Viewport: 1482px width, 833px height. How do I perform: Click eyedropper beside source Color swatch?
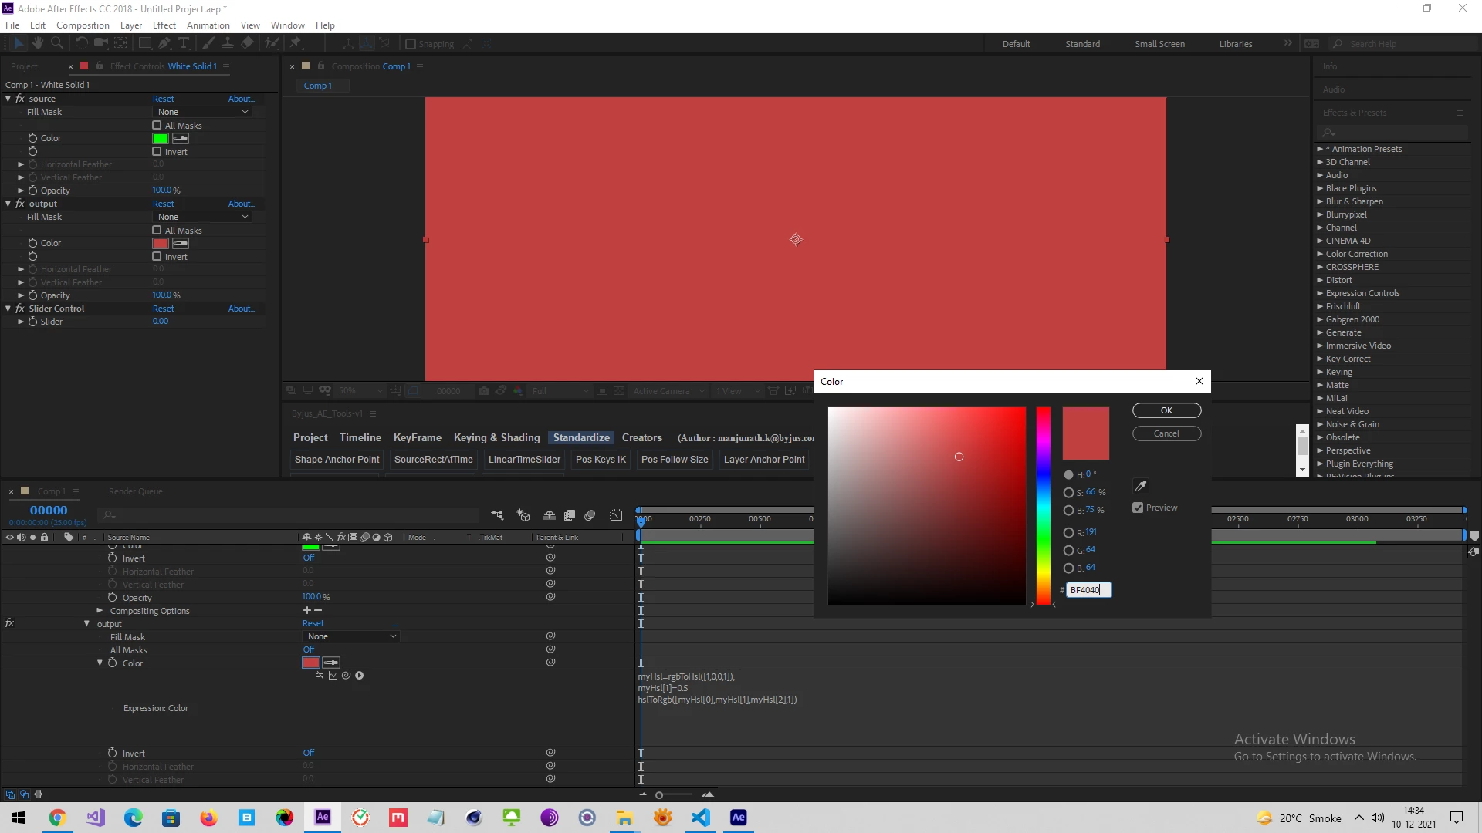coord(181,138)
